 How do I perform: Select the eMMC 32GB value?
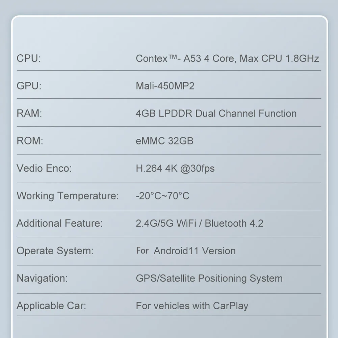164,141
